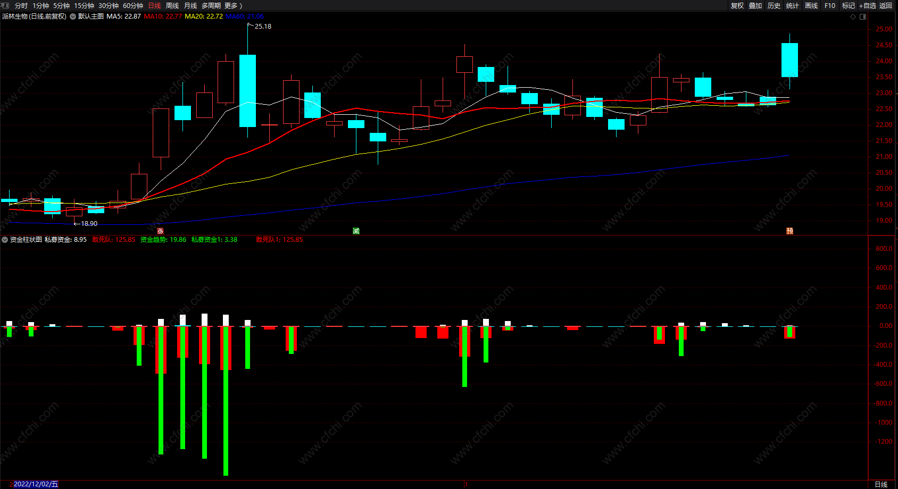Click the 2022/12/02/五 date label

click(36, 484)
